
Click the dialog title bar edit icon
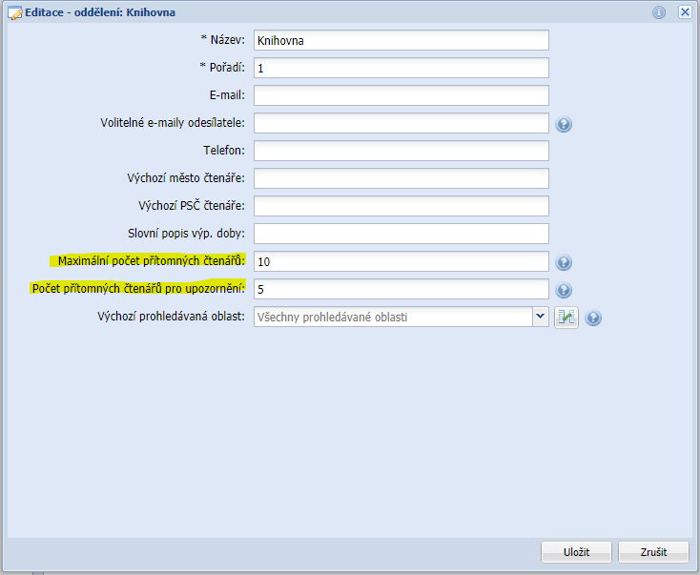[14, 13]
